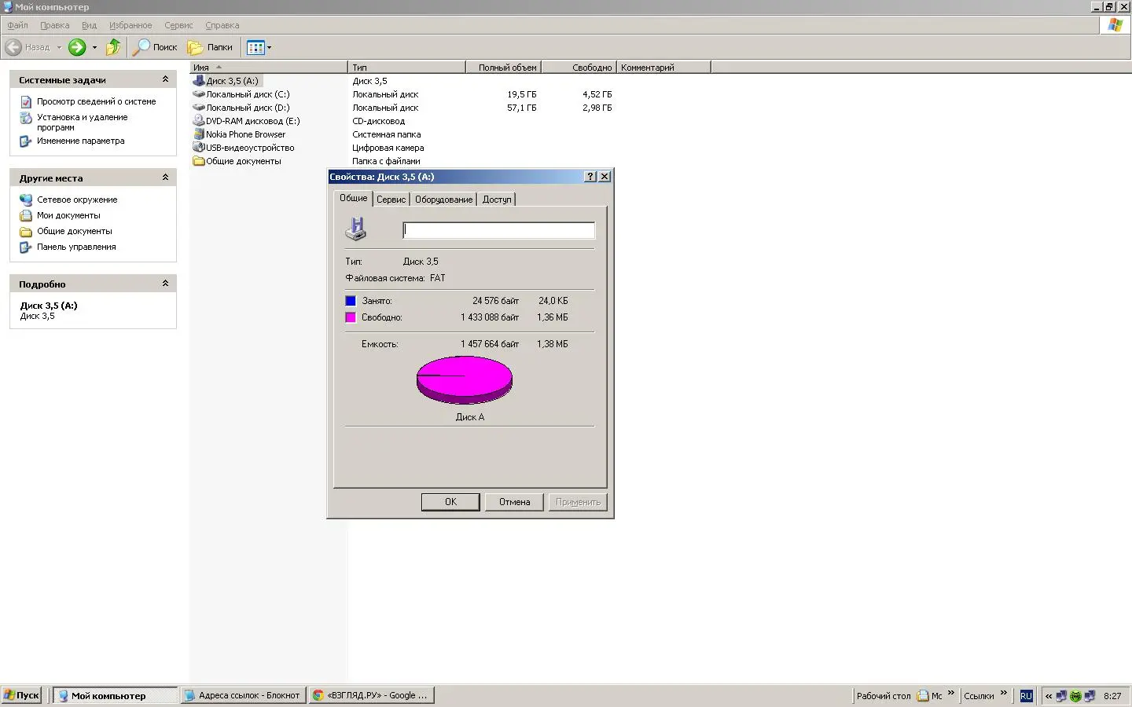This screenshot has height=707, width=1132.
Task: Click the Поиск magnifier toolbar button
Action: coord(155,47)
